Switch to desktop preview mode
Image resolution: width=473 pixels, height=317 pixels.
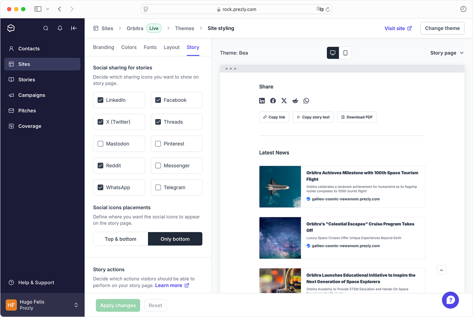click(x=333, y=53)
